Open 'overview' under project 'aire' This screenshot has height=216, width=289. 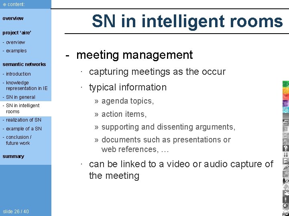point(16,42)
